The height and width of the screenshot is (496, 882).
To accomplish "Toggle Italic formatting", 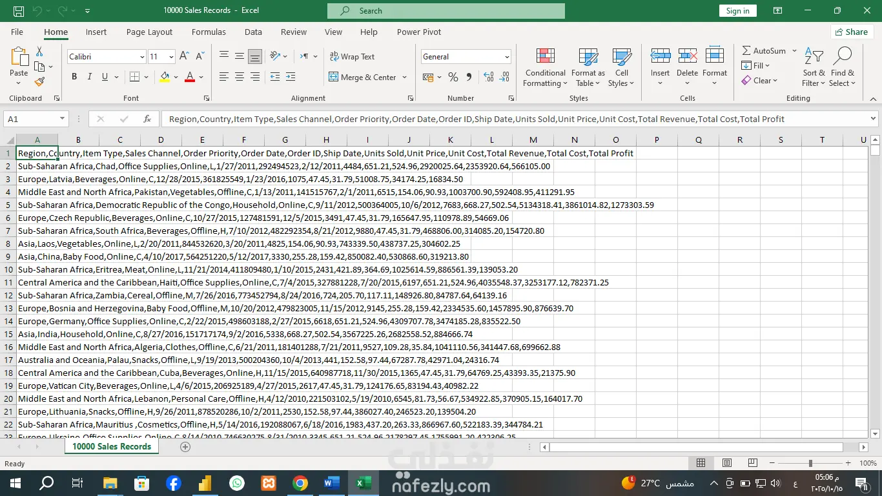I will click(89, 77).
